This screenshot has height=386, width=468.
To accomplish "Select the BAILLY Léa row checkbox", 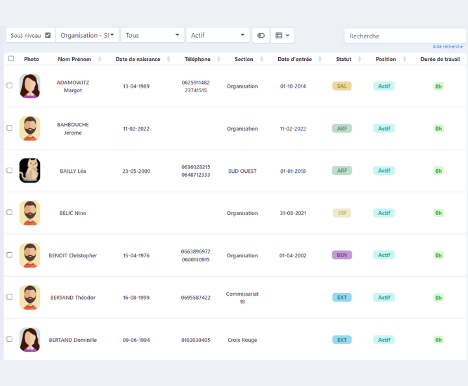I will click(10, 170).
